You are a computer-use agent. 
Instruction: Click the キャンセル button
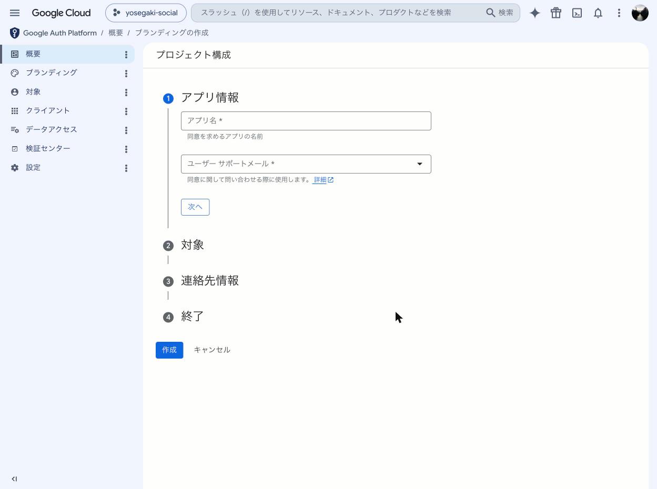coord(212,350)
